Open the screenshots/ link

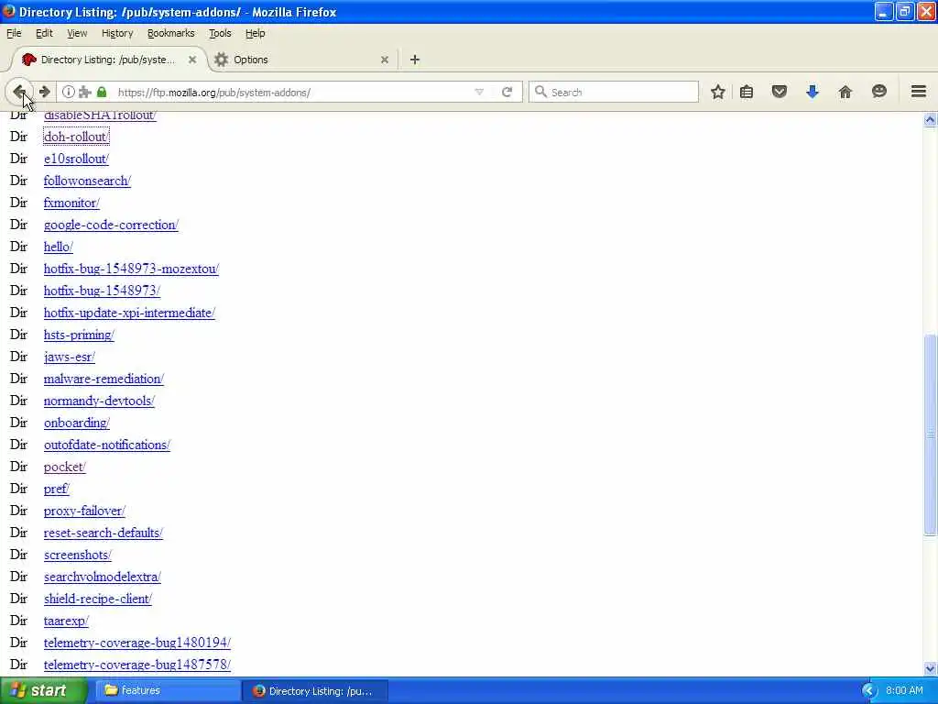tap(77, 555)
